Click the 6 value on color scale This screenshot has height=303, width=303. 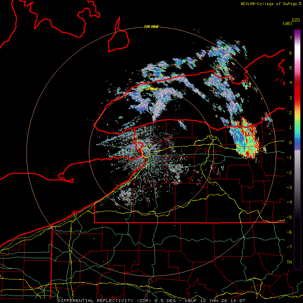coord(291,53)
